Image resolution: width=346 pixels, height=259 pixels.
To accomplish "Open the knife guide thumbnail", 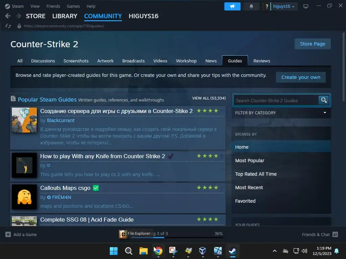I will point(24,165).
